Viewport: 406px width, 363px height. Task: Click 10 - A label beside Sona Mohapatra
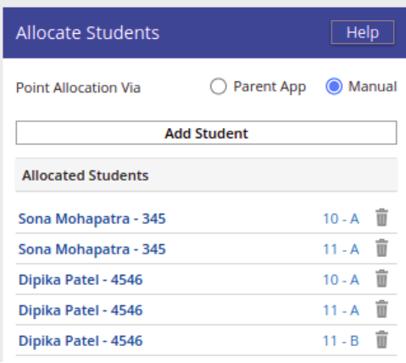pyautogui.click(x=341, y=219)
